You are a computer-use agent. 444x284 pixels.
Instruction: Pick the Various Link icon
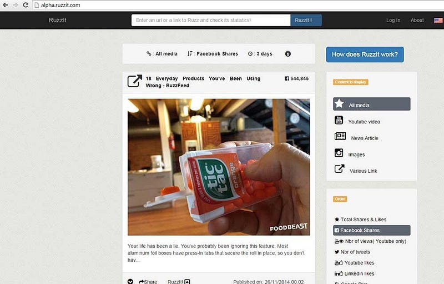[x=339, y=169]
